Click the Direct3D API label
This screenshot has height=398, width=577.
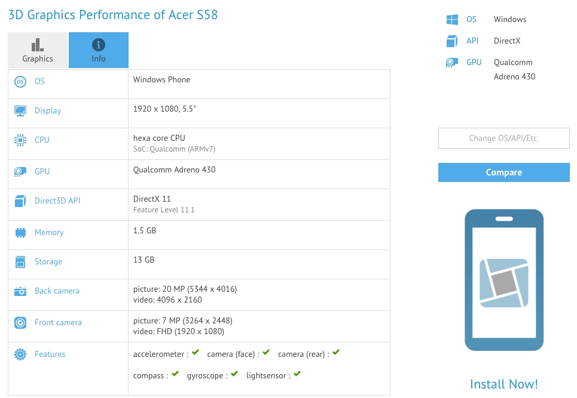57,201
